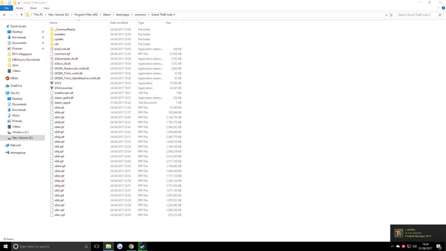The height and width of the screenshot is (251, 446).
Task: Refresh the folder with the address bar refresh icon
Action: coord(391,15)
